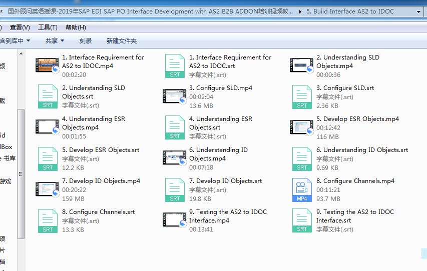The height and width of the screenshot is (271, 427).
Task: Click the 116 MB size text
Action: [327, 137]
